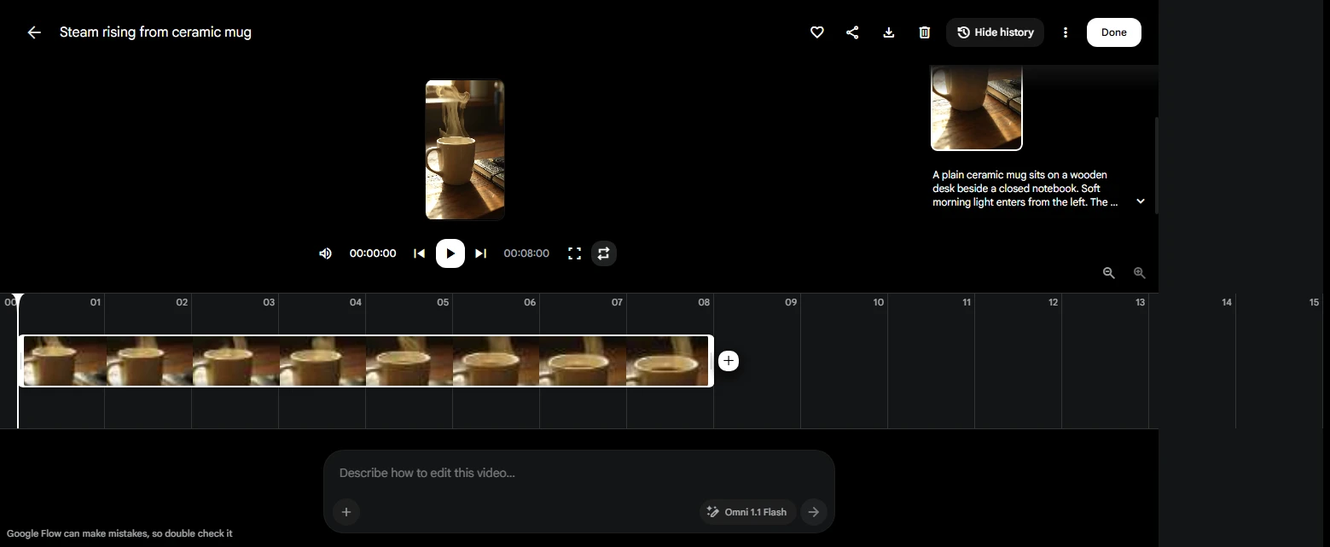Download the video clip
Image resolution: width=1330 pixels, height=547 pixels.
[x=889, y=32]
